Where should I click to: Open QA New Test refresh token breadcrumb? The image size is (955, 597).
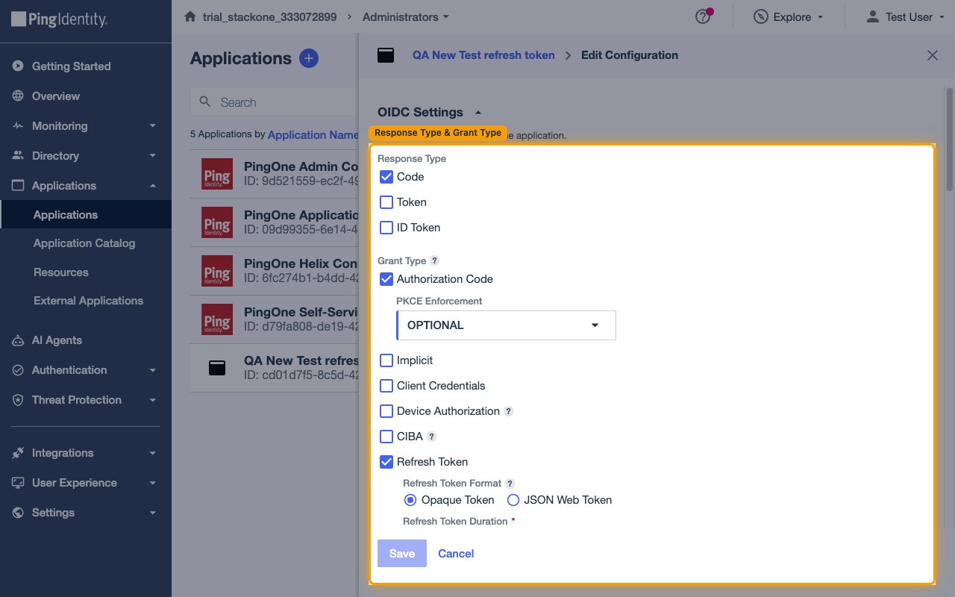pyautogui.click(x=483, y=55)
